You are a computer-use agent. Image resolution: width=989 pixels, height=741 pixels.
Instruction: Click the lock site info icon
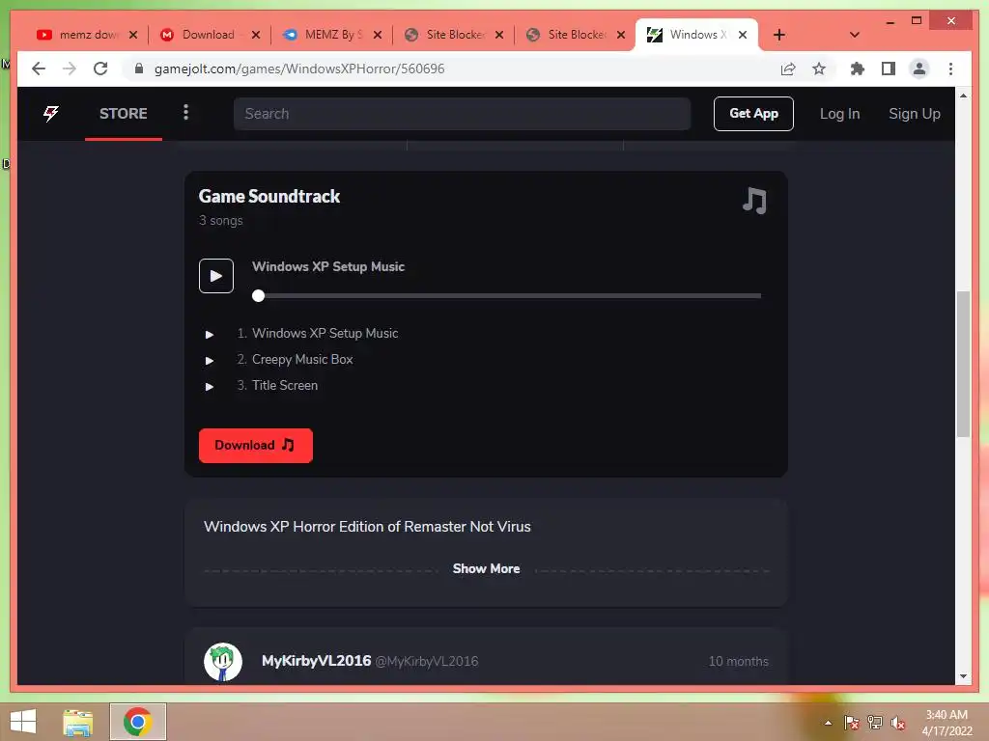pyautogui.click(x=139, y=69)
